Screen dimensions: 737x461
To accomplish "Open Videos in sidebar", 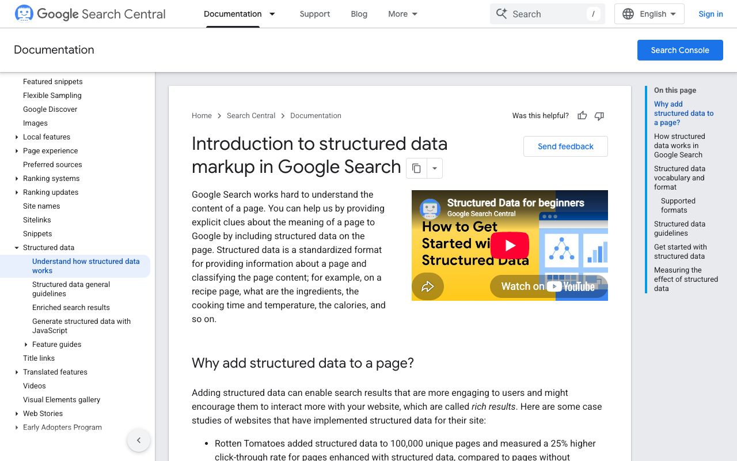I will 35,386.
